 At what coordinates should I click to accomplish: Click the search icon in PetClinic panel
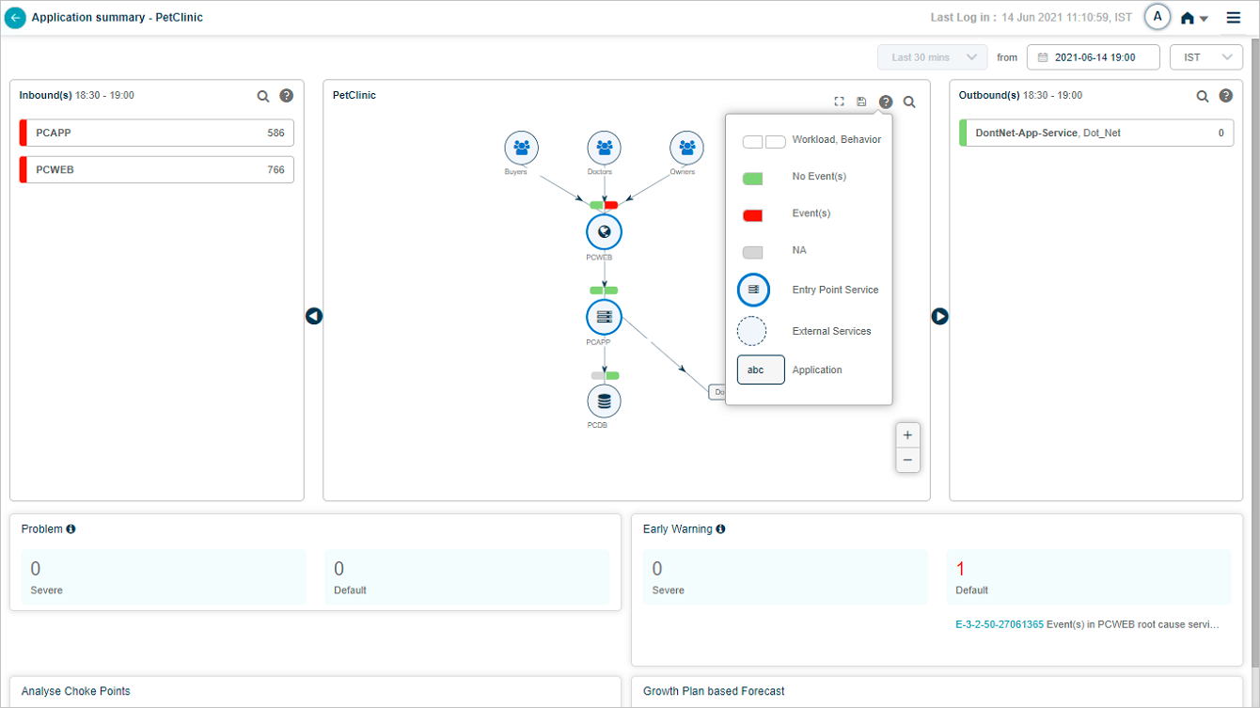tap(909, 102)
